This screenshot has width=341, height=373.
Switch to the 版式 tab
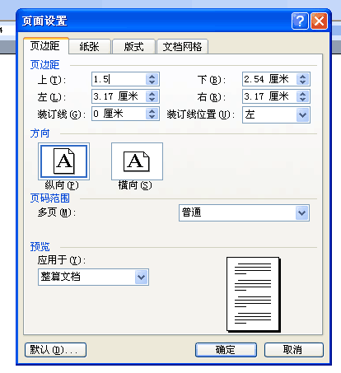(133, 46)
